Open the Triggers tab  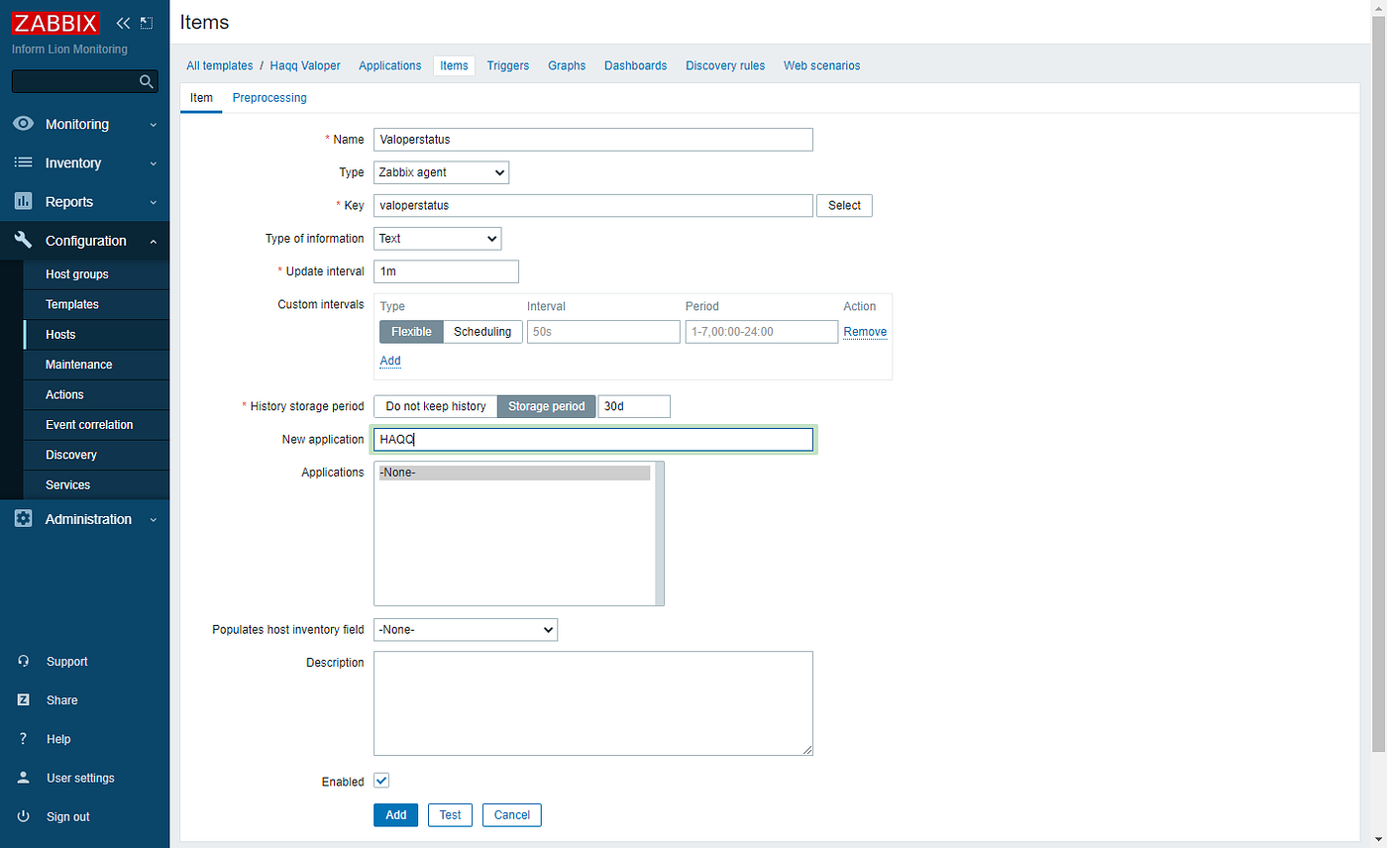(508, 65)
